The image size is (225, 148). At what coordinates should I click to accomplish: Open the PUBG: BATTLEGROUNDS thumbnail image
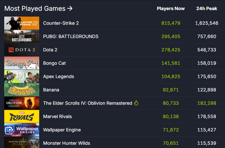click(22, 36)
